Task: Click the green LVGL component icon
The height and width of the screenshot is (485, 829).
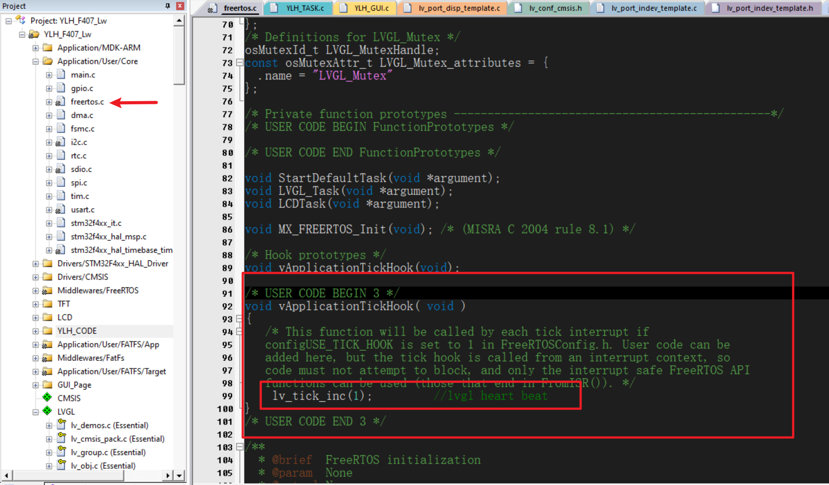Action: 47,411
